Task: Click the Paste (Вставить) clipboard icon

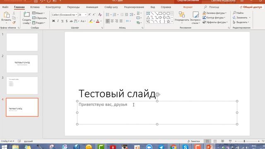Action: coord(7,15)
